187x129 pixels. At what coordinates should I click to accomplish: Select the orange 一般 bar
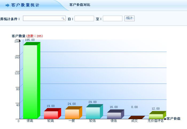tap(72, 114)
